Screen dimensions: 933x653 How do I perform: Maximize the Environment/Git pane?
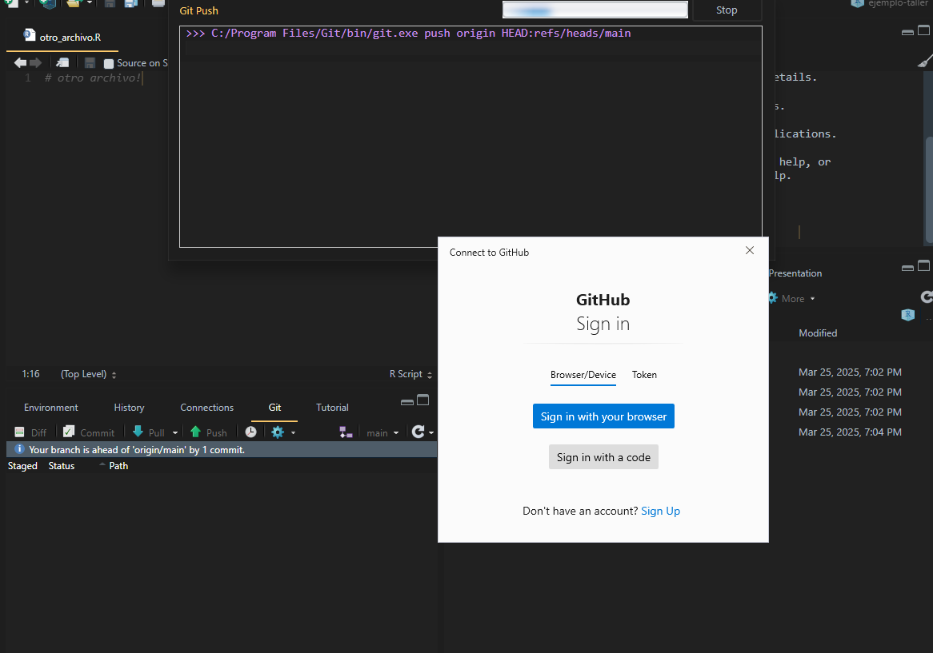423,400
